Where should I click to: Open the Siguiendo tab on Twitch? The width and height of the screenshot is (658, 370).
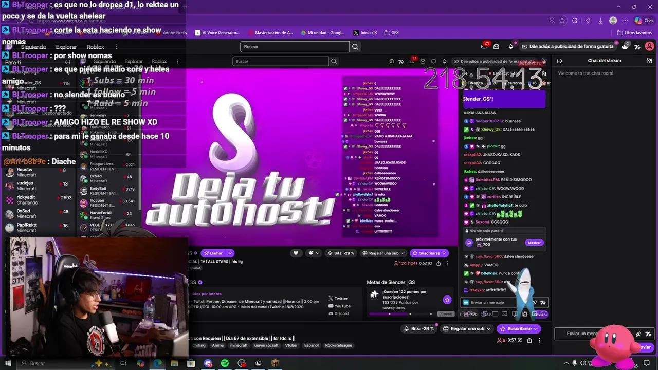(x=33, y=47)
